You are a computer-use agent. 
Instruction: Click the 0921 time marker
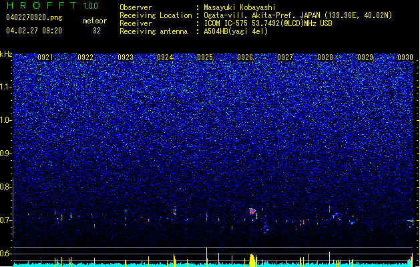pyautogui.click(x=45, y=57)
